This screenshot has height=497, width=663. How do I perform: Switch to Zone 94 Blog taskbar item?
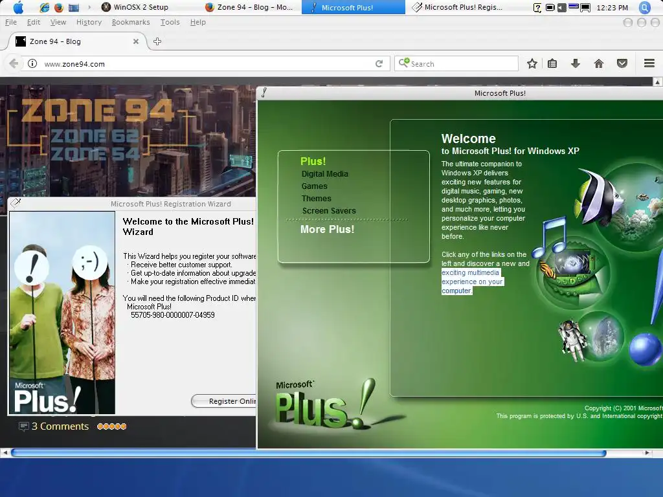249,7
